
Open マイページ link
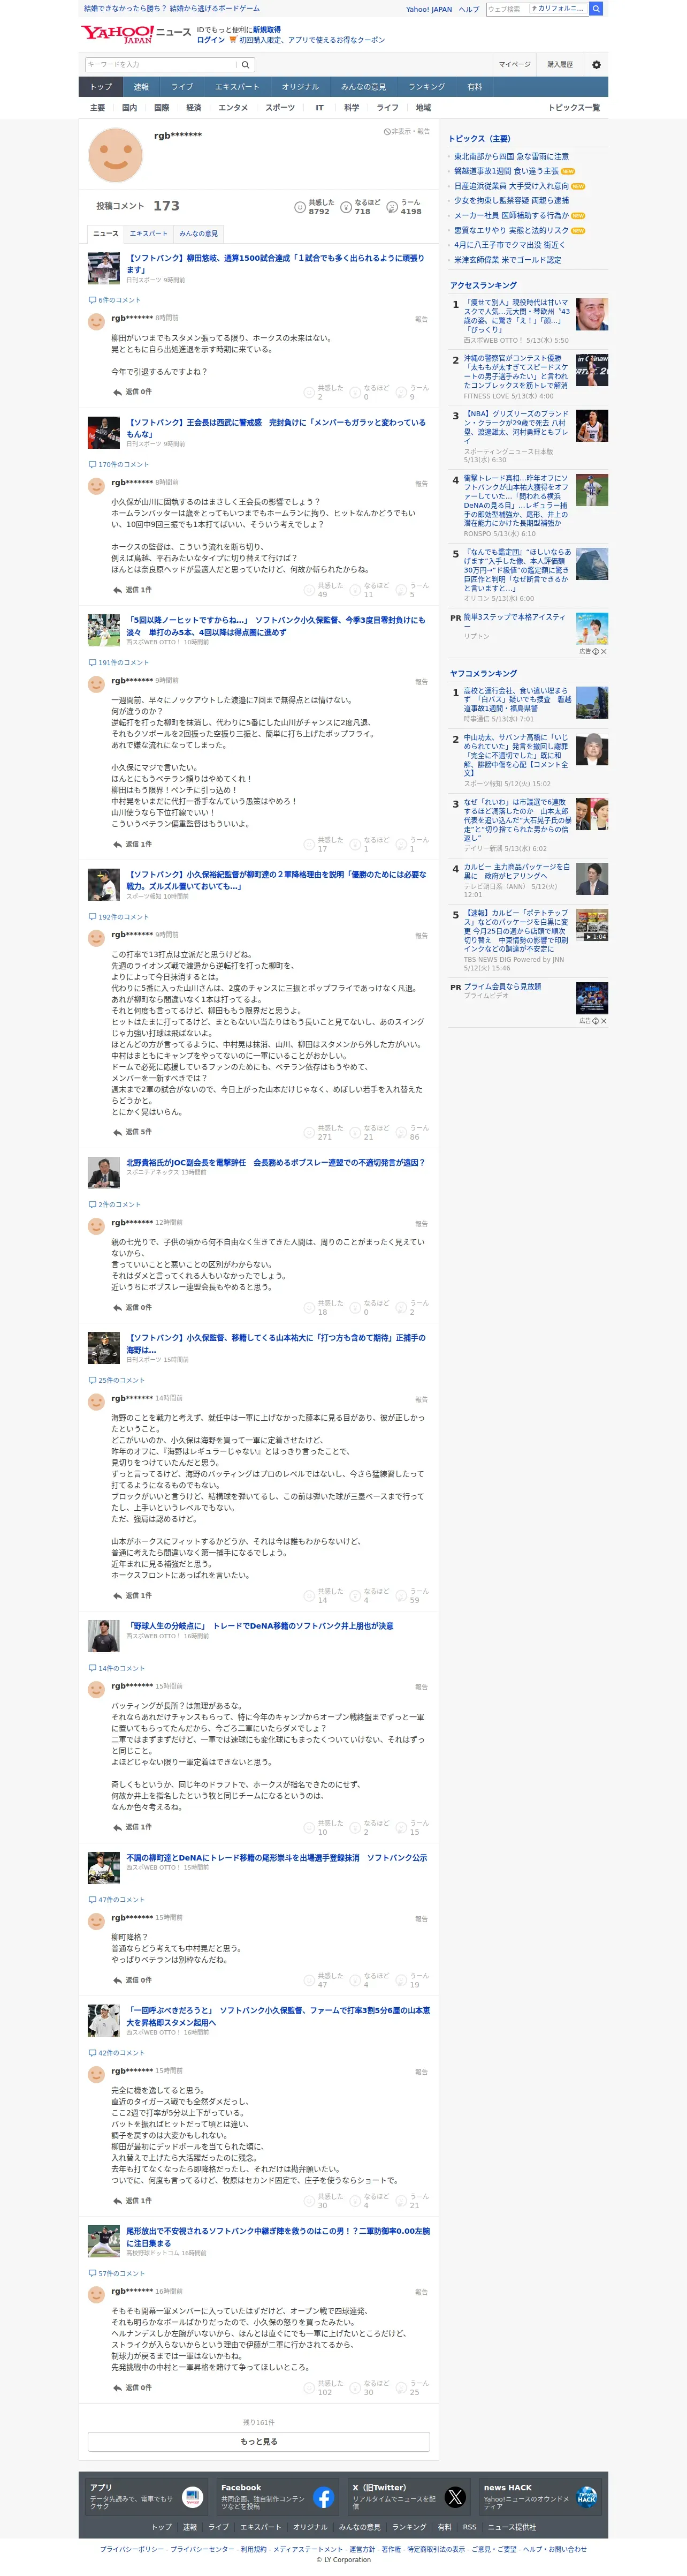pos(515,64)
